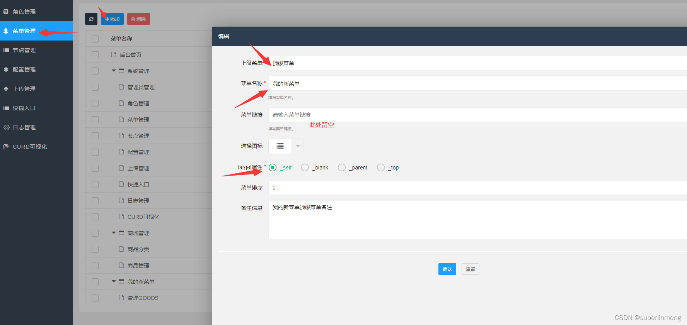Image resolution: width=687 pixels, height=325 pixels.
Task: Select the _parent target radio button
Action: click(x=342, y=168)
